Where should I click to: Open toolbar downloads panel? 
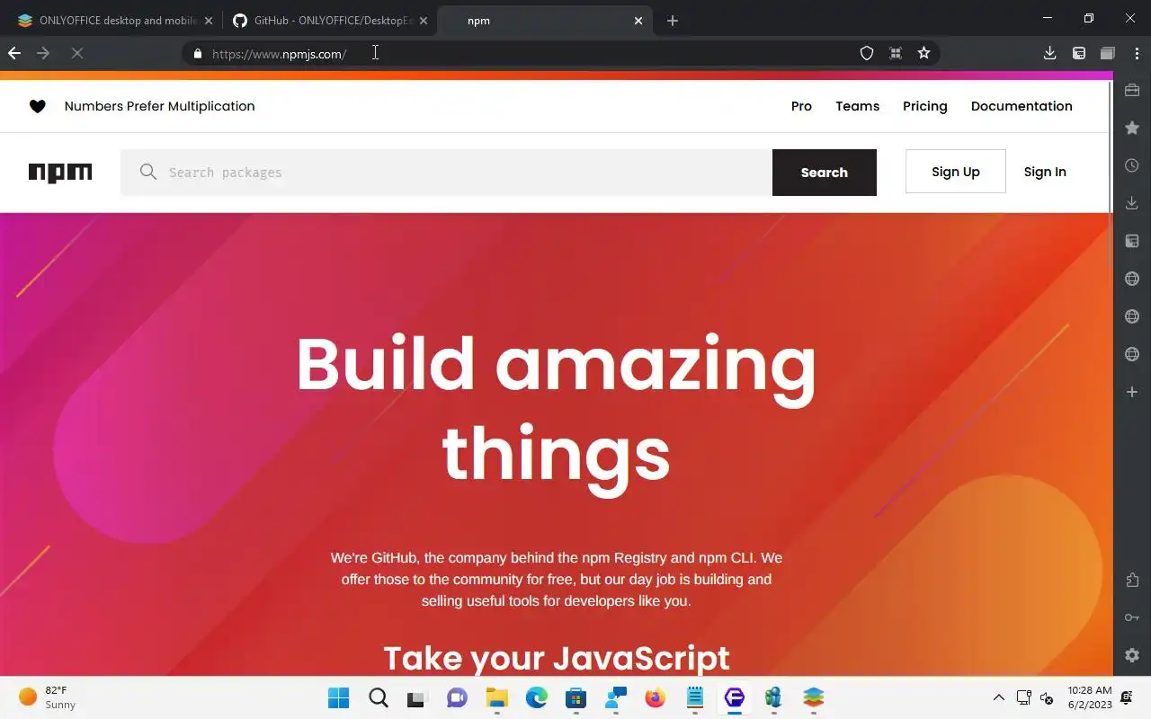point(1049,54)
